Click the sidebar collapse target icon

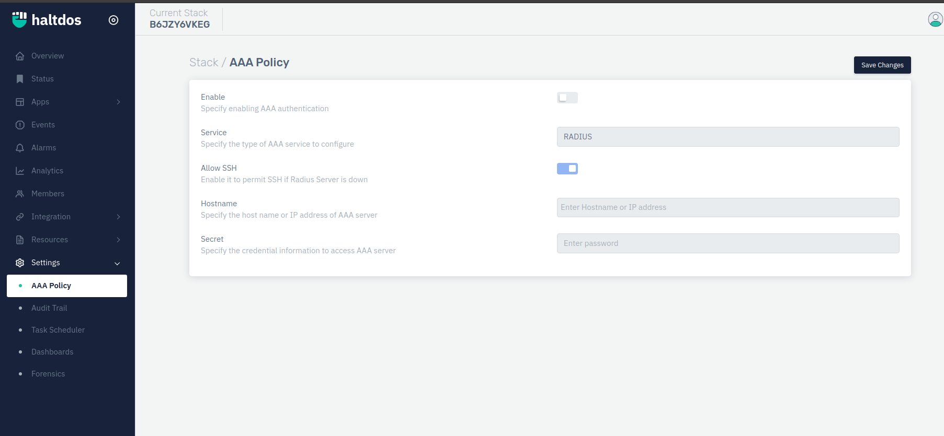click(x=113, y=20)
